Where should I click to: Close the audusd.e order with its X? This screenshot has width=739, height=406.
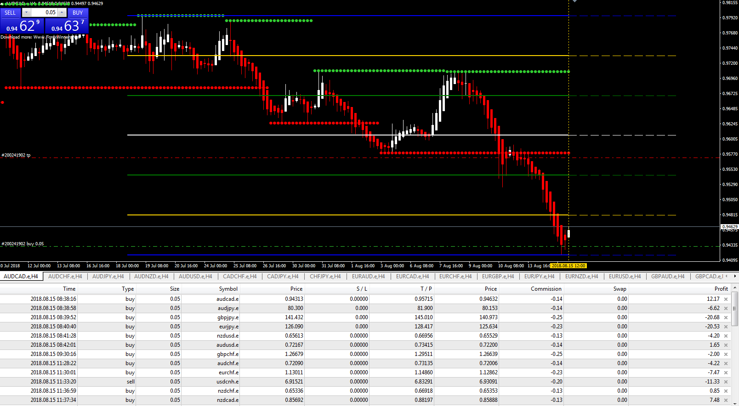point(726,345)
